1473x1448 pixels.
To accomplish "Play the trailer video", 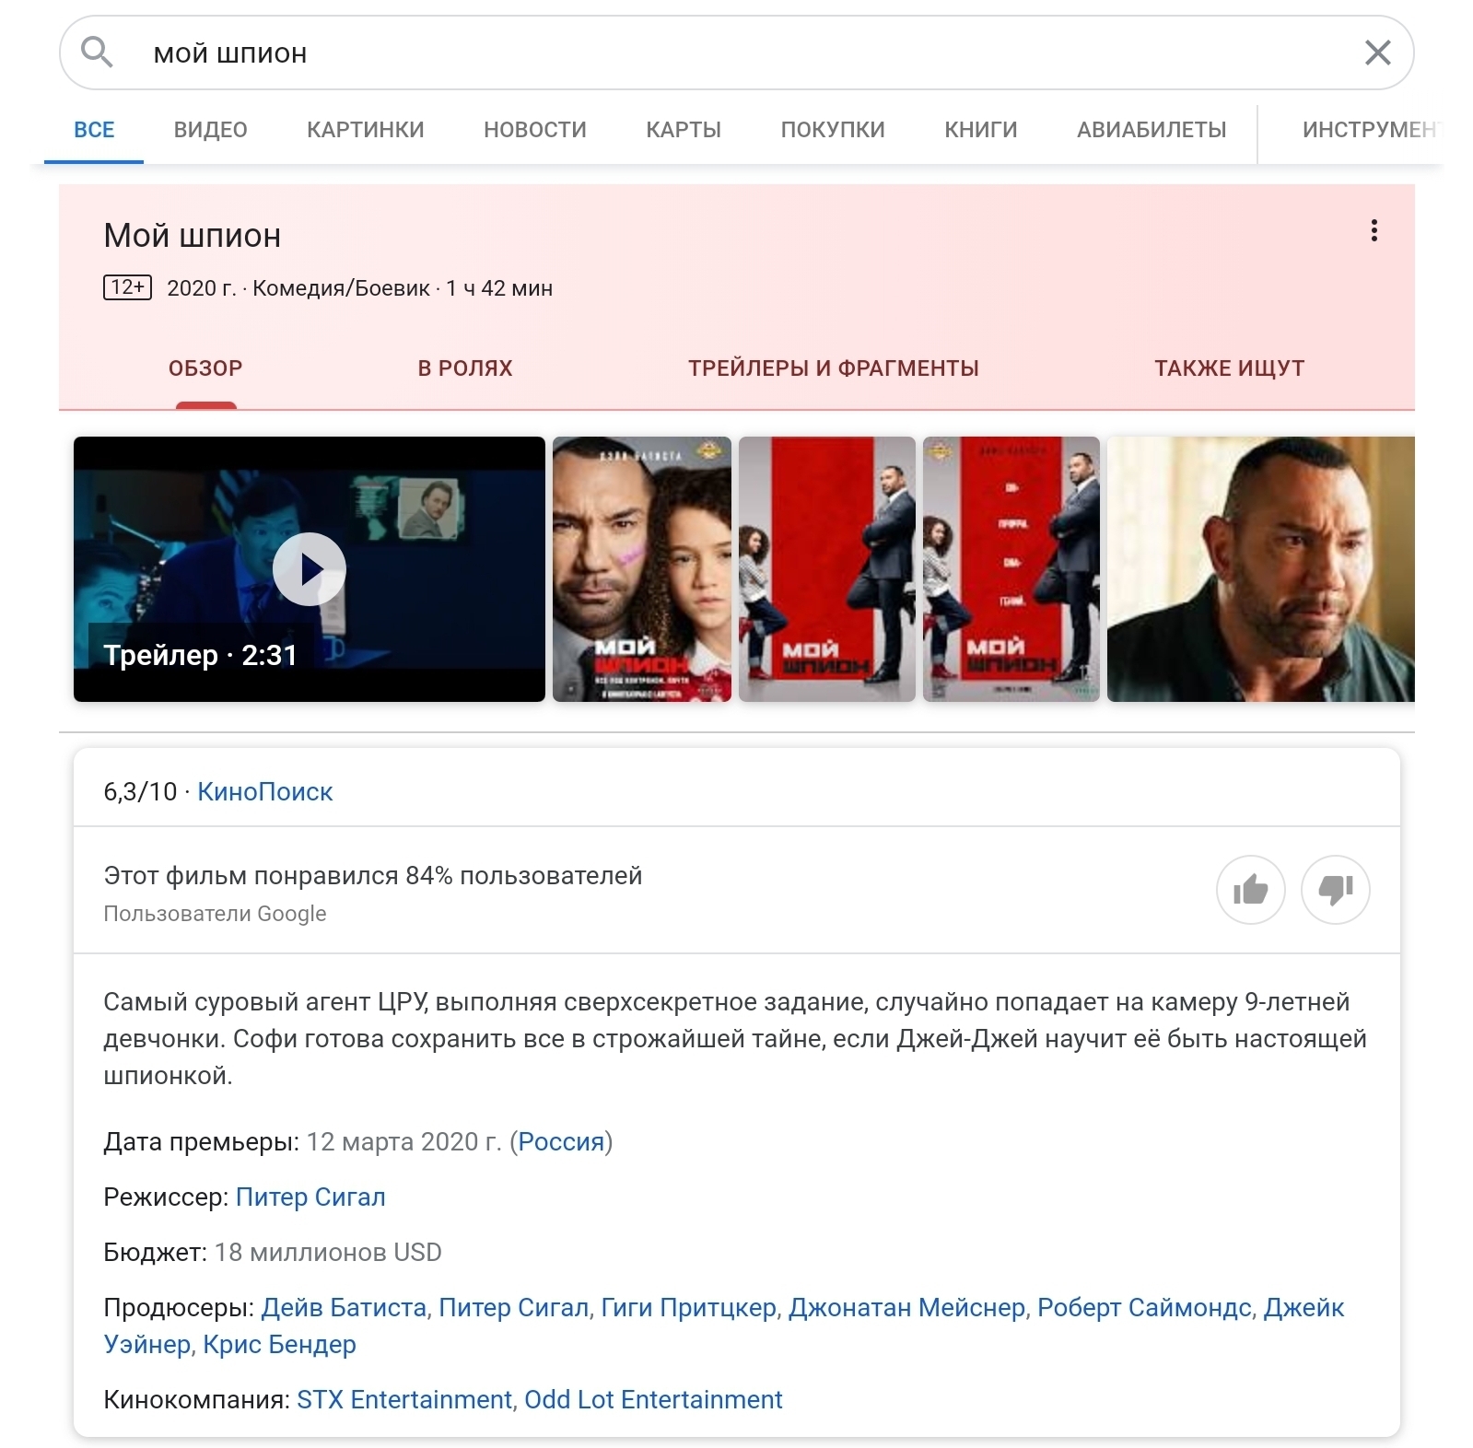I will [x=310, y=569].
